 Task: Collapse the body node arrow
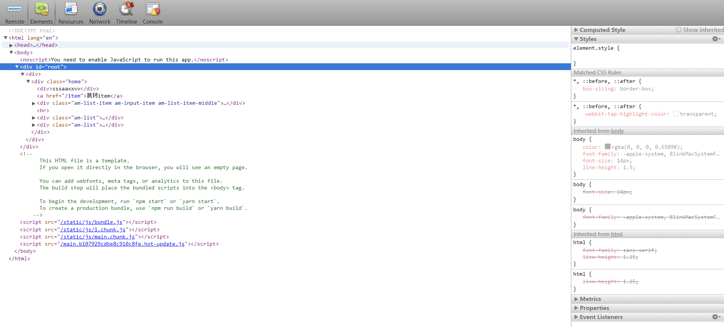pos(11,52)
